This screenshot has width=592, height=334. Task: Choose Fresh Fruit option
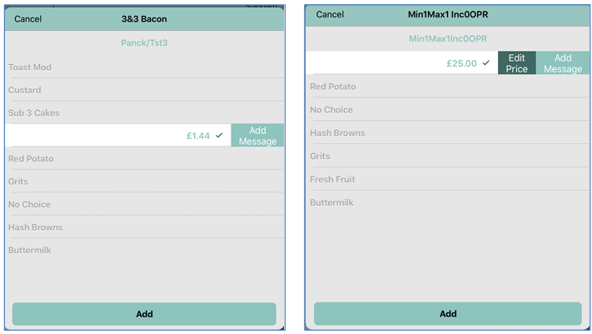pyautogui.click(x=334, y=179)
